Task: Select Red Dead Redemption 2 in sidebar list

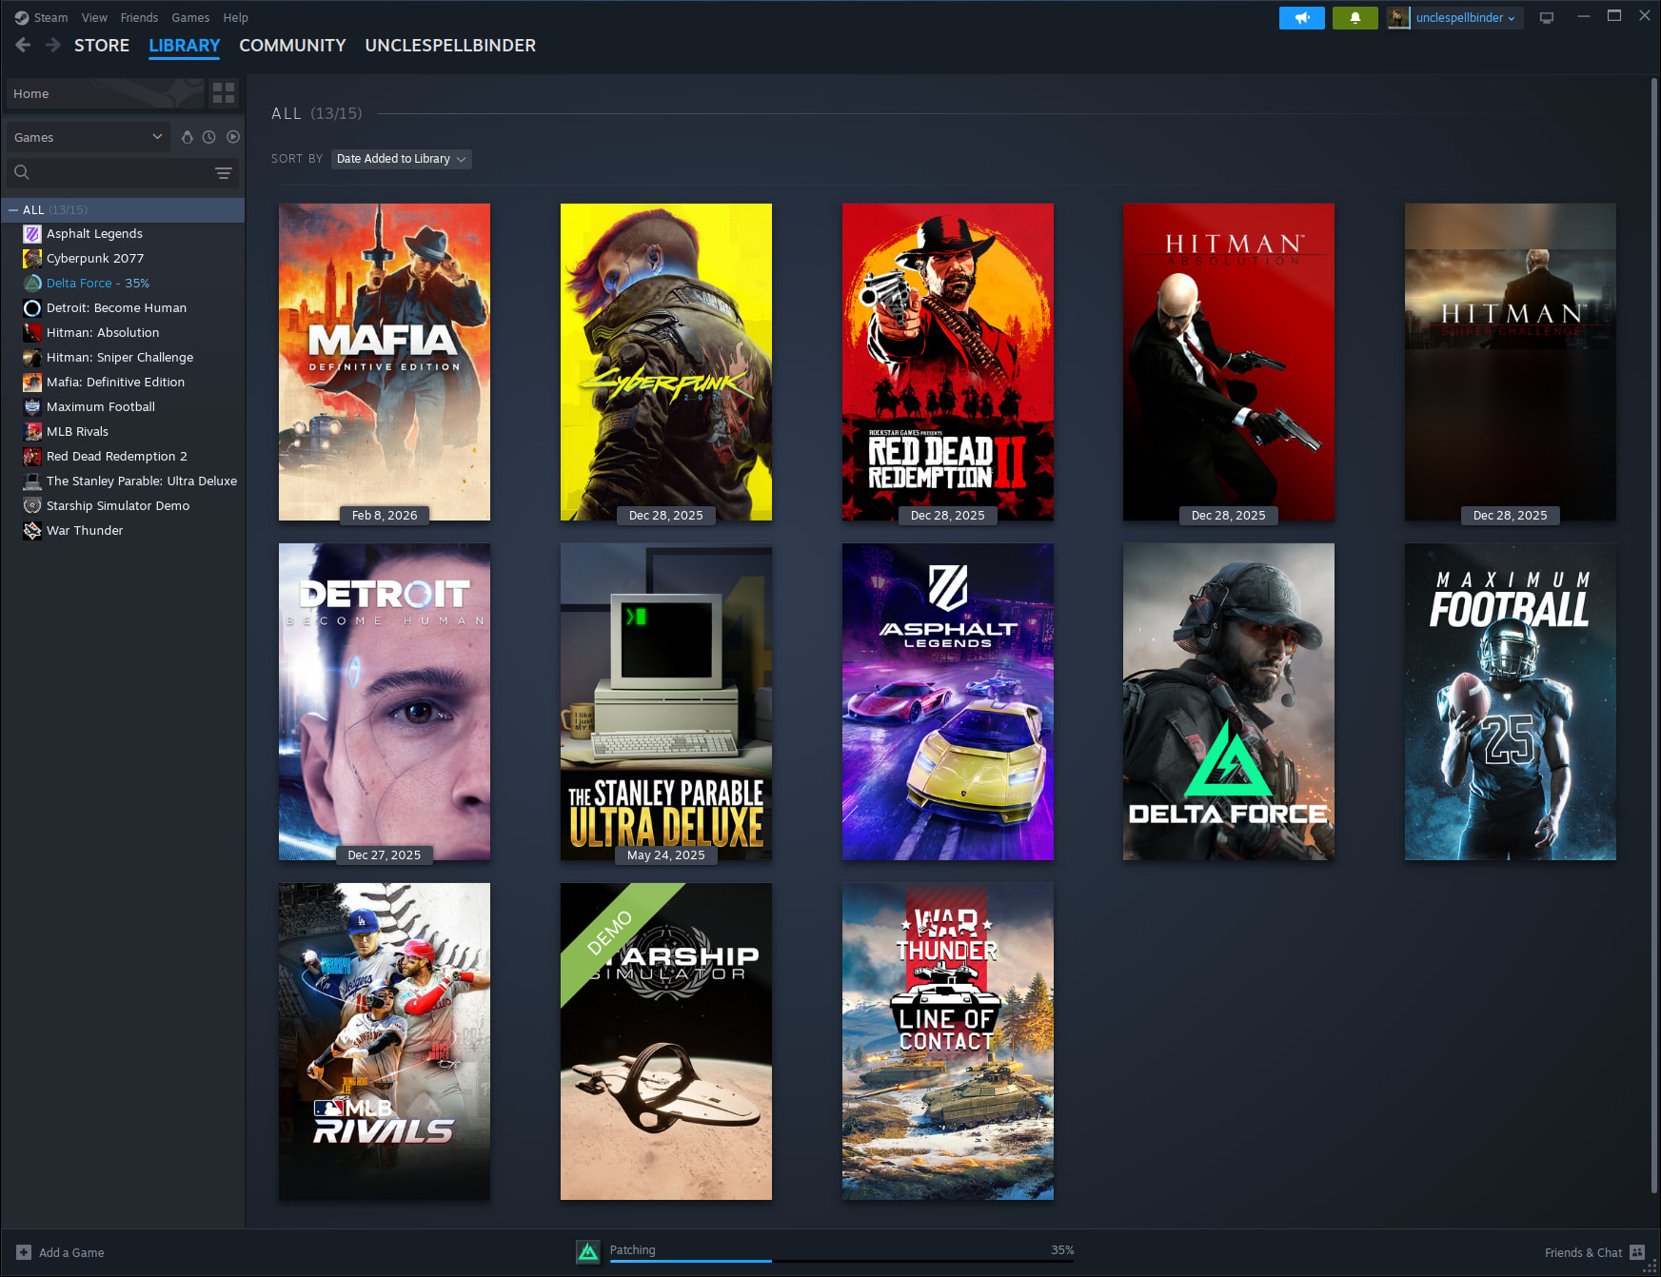Action: 116,457
